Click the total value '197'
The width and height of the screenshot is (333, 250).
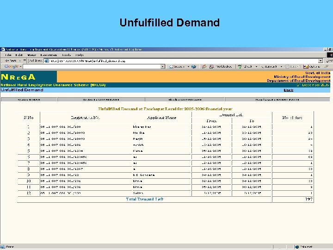[308, 199]
